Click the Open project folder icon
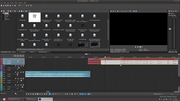The width and height of the screenshot is (180, 101). (x=4, y=6)
